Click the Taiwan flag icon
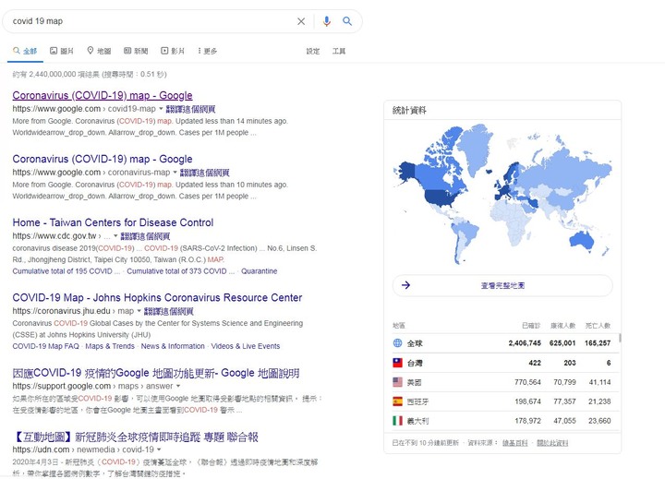The image size is (665, 479). coord(397,363)
